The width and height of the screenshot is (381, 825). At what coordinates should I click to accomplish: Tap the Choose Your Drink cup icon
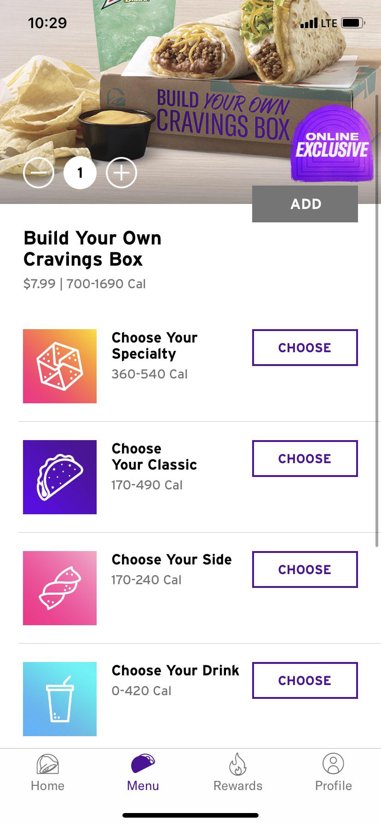coord(60,699)
